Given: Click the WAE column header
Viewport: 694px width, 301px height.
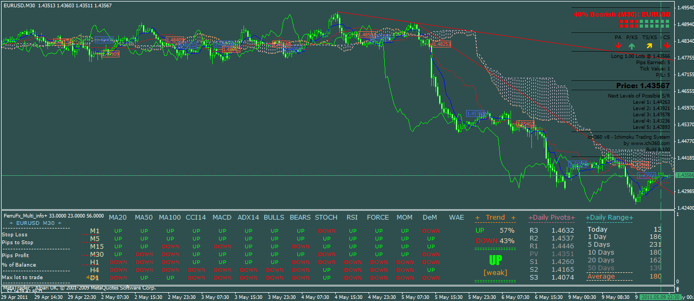Looking at the screenshot, I should tap(456, 218).
